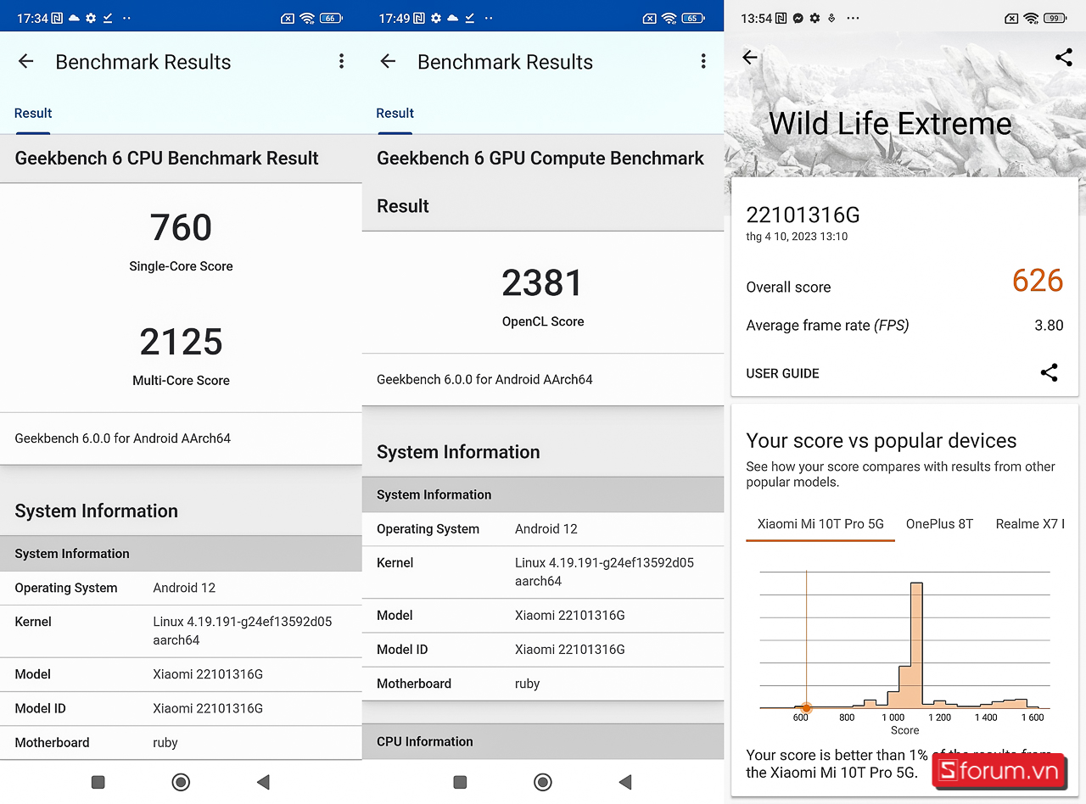Tap back arrow on GPU Compute screen

tap(388, 61)
